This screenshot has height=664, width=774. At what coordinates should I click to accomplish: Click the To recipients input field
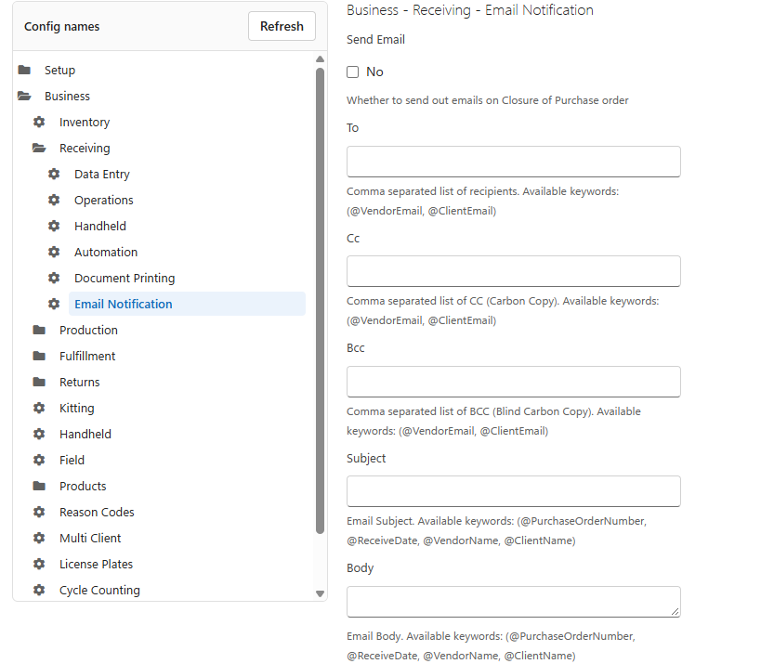(x=513, y=162)
